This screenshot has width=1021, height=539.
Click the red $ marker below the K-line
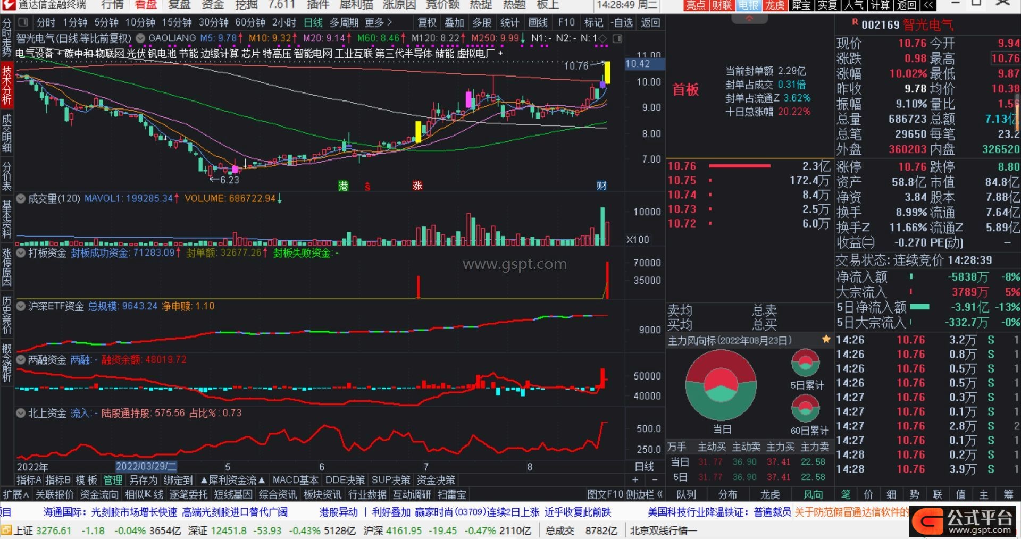367,187
